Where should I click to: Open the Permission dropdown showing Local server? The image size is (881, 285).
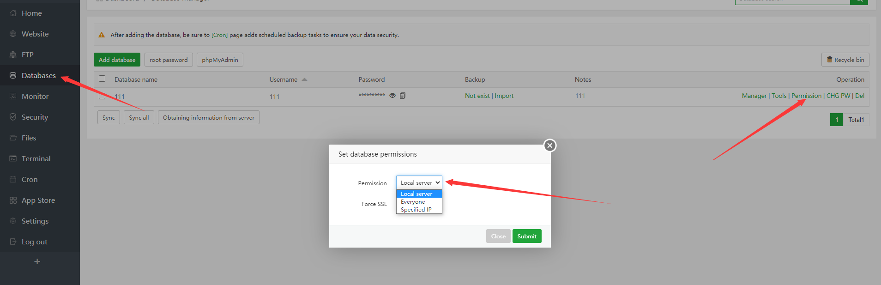coord(419,183)
